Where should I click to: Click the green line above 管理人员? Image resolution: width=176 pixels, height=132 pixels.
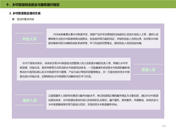pyautogui.click(x=148, y=64)
